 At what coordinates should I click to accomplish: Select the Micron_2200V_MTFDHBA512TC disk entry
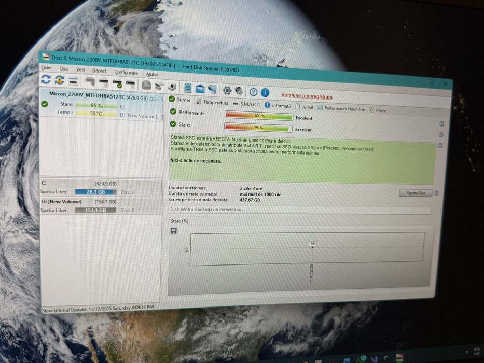[102, 105]
